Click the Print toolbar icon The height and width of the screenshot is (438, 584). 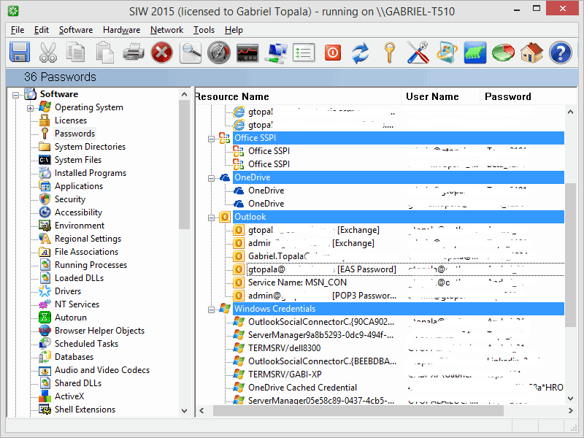tap(134, 52)
